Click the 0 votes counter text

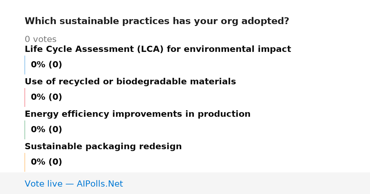click(x=41, y=40)
